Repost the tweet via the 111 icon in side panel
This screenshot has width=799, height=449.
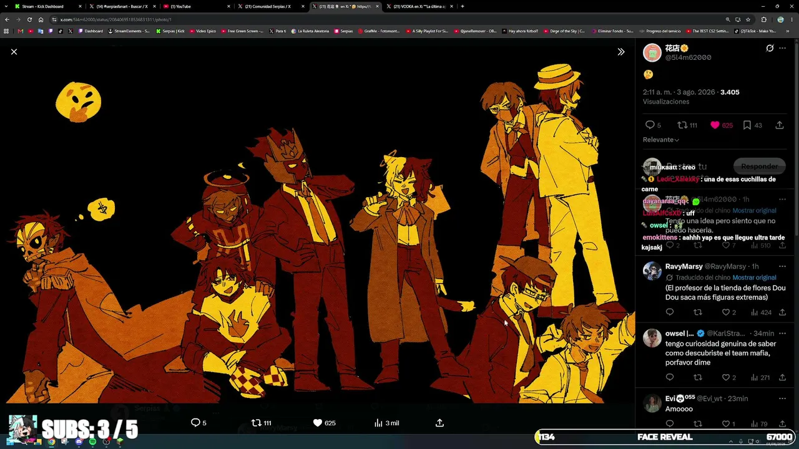tap(687, 125)
